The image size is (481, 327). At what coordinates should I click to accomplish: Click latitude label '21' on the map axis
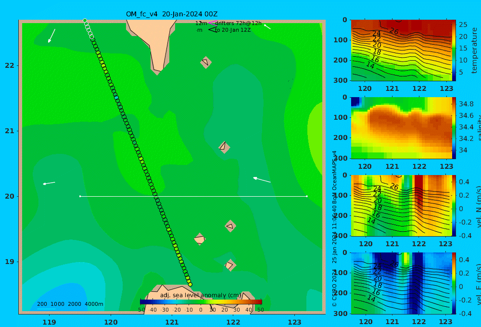click(10, 131)
